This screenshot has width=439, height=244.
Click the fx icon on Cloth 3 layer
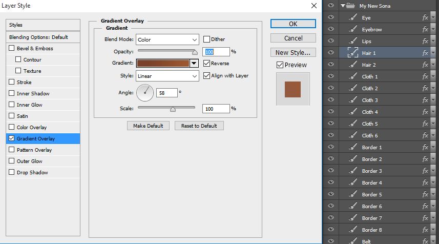coord(425,100)
